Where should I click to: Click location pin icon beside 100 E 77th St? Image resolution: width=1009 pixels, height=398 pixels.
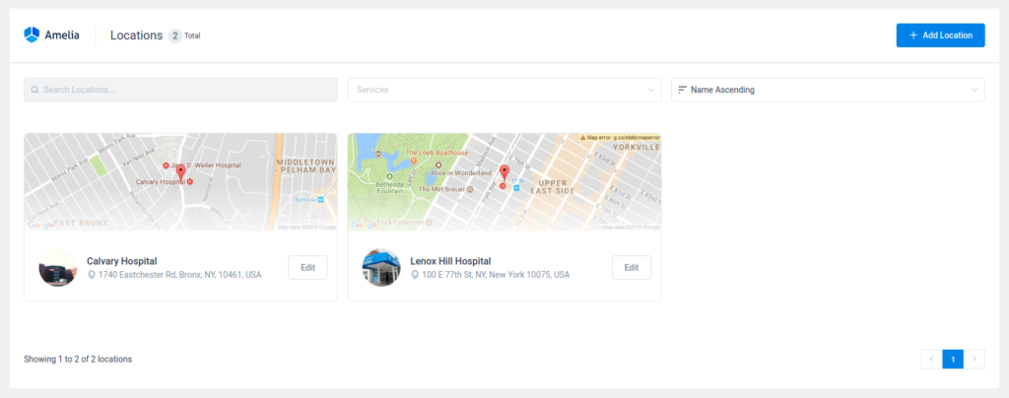coord(415,275)
